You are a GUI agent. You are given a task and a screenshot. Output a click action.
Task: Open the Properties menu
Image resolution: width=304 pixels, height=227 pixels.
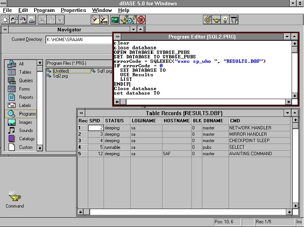coord(73,10)
